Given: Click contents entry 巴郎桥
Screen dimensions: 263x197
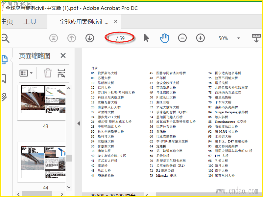Looking at the screenshot, I should [x=161, y=78].
